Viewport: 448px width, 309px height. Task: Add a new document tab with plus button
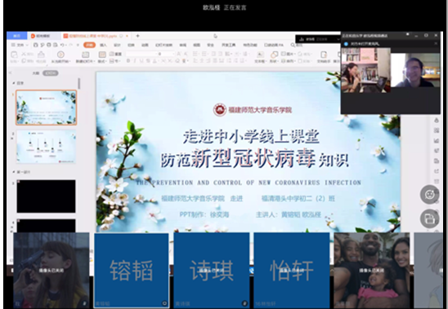137,36
